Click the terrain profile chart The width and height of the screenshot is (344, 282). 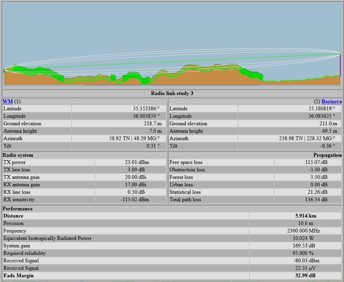(172, 44)
